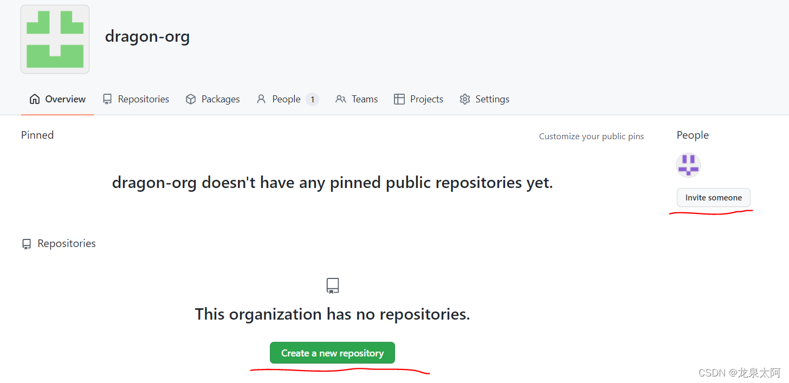789x383 pixels.
Task: Open the Teams tab
Action: point(357,99)
